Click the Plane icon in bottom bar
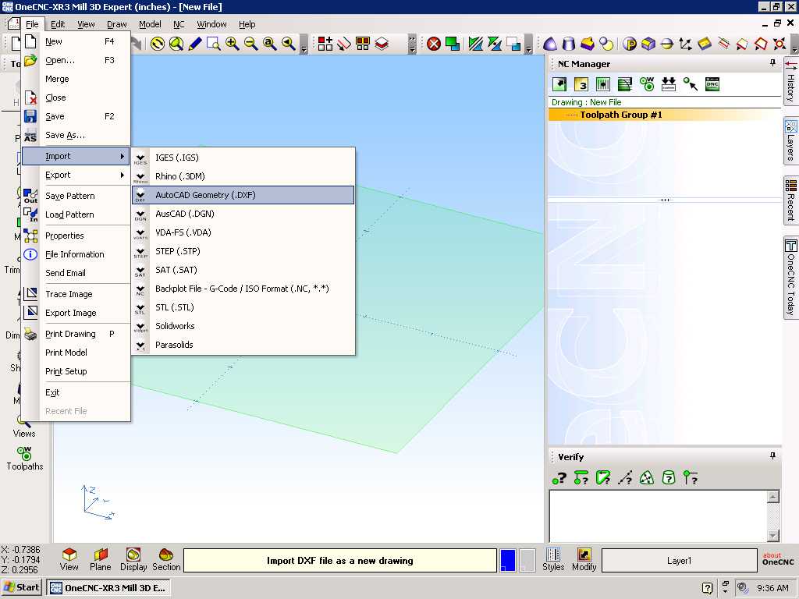 point(101,559)
